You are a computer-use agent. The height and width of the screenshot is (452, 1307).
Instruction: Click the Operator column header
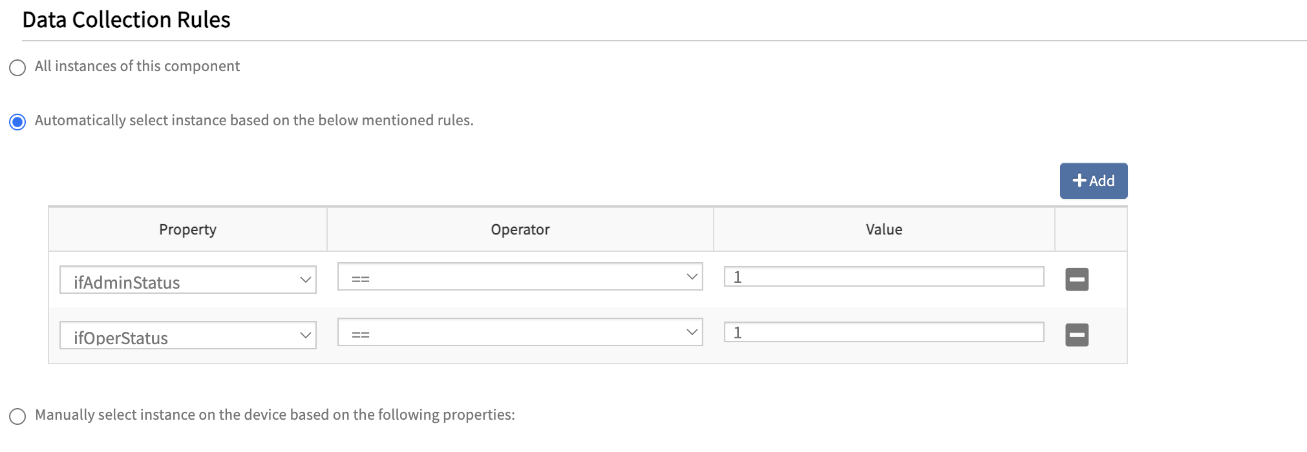click(520, 230)
